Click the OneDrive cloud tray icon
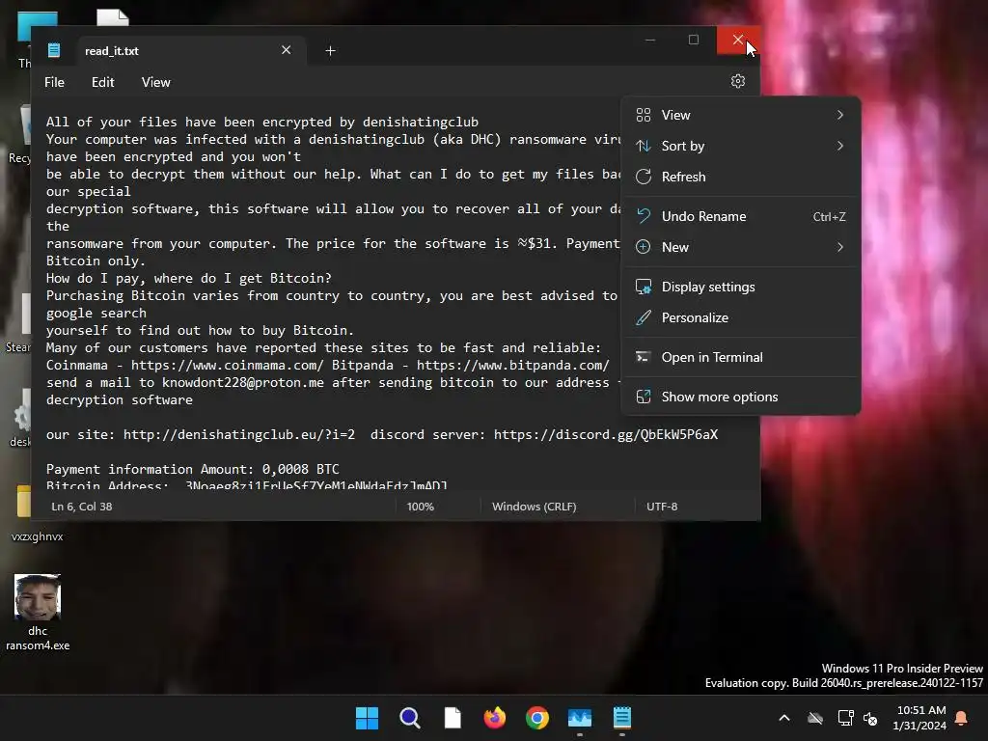988x741 pixels. (815, 718)
